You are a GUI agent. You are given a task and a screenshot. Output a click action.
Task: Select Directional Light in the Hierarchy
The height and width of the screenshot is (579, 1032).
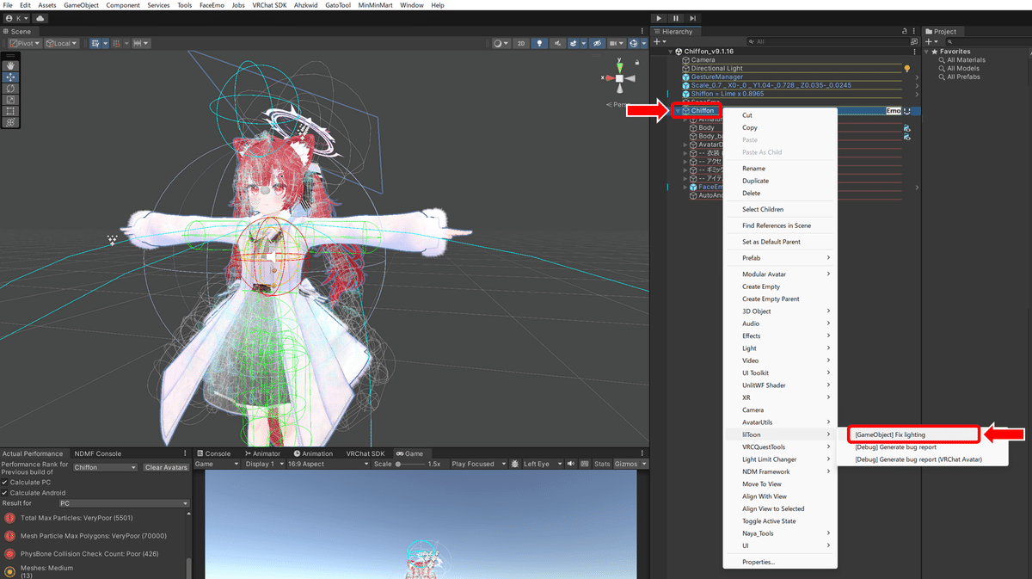pos(716,68)
